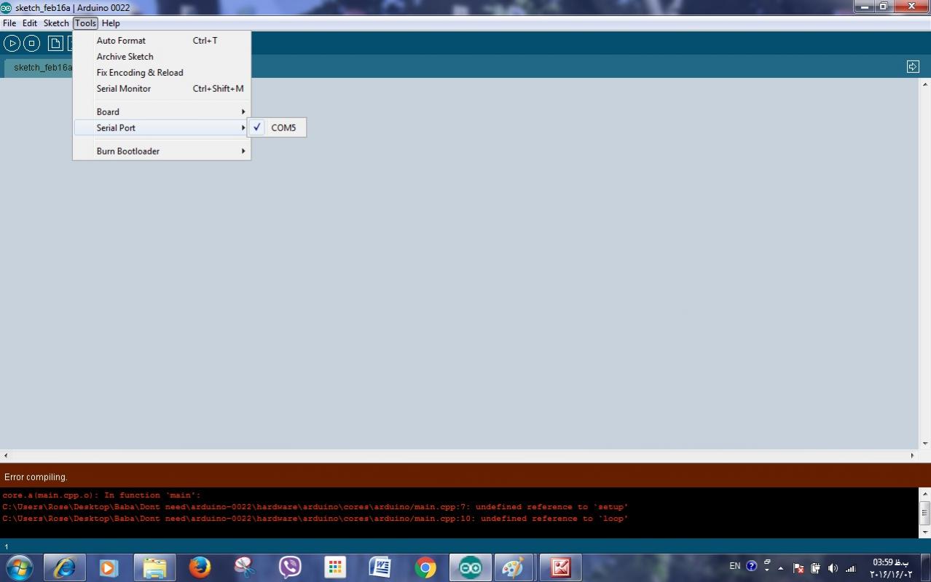This screenshot has height=582, width=931.
Task: Launch Firefox from the taskbar
Action: coord(199,567)
